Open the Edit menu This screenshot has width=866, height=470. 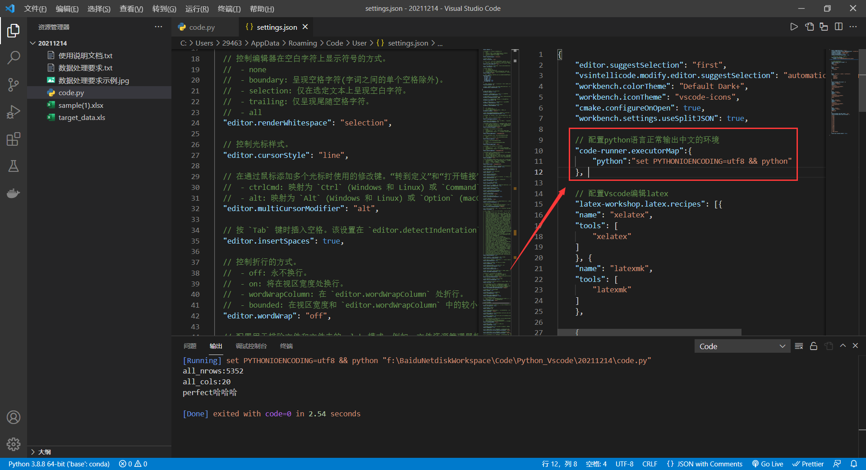tap(67, 9)
